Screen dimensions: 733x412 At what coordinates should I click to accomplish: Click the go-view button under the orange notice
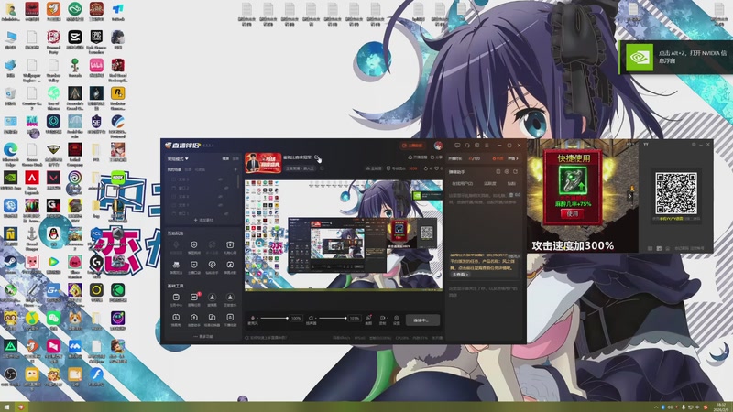click(460, 275)
